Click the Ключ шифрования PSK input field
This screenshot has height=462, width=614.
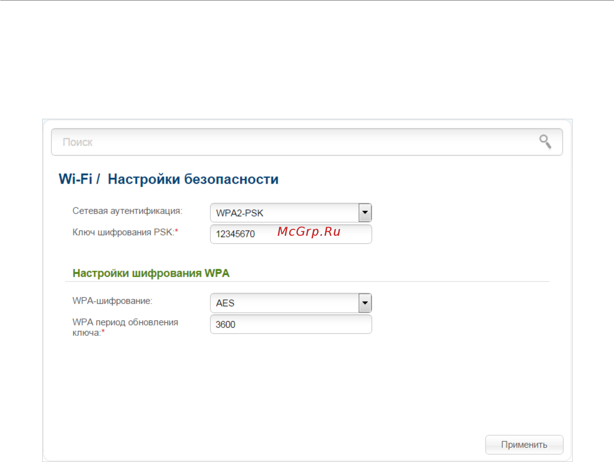tap(291, 234)
